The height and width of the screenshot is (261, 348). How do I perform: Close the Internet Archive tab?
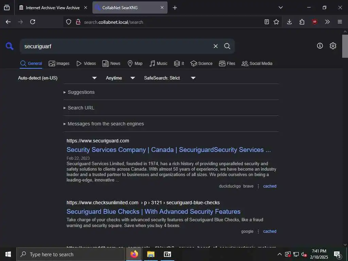point(86,7)
